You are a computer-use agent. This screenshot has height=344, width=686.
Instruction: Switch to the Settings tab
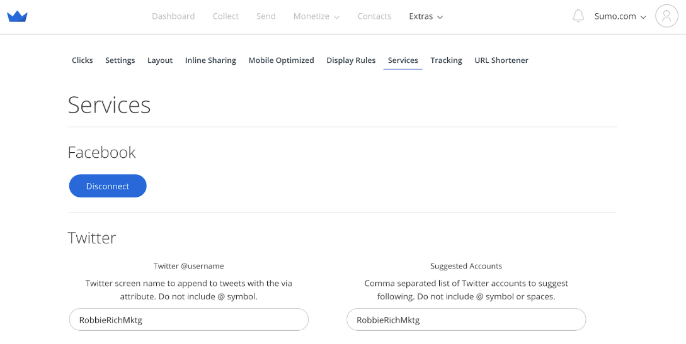120,60
